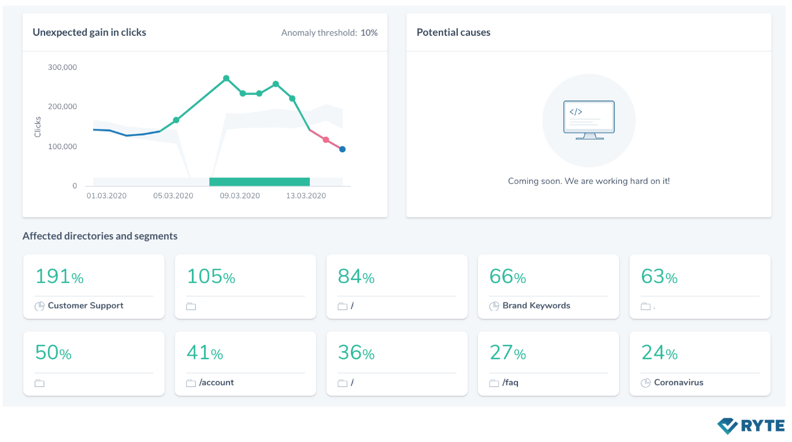Click the Unexpected gain in clicks heading
Image resolution: width=792 pixels, height=442 pixels.
click(90, 32)
